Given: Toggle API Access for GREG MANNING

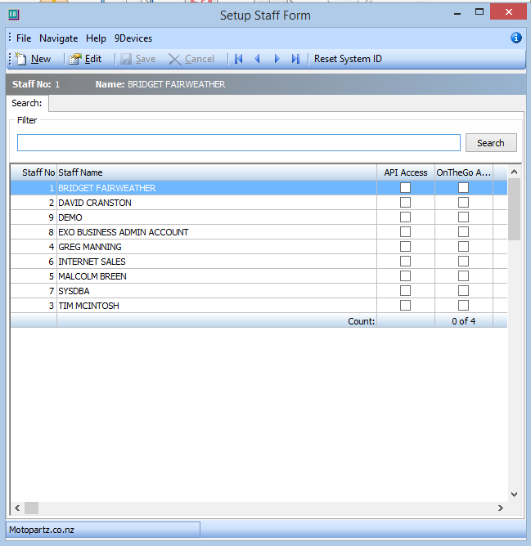Looking at the screenshot, I should [405, 247].
